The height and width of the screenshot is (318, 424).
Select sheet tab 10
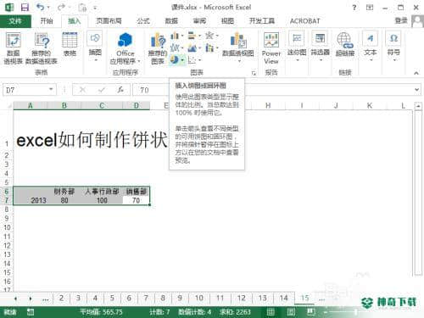(x=199, y=298)
